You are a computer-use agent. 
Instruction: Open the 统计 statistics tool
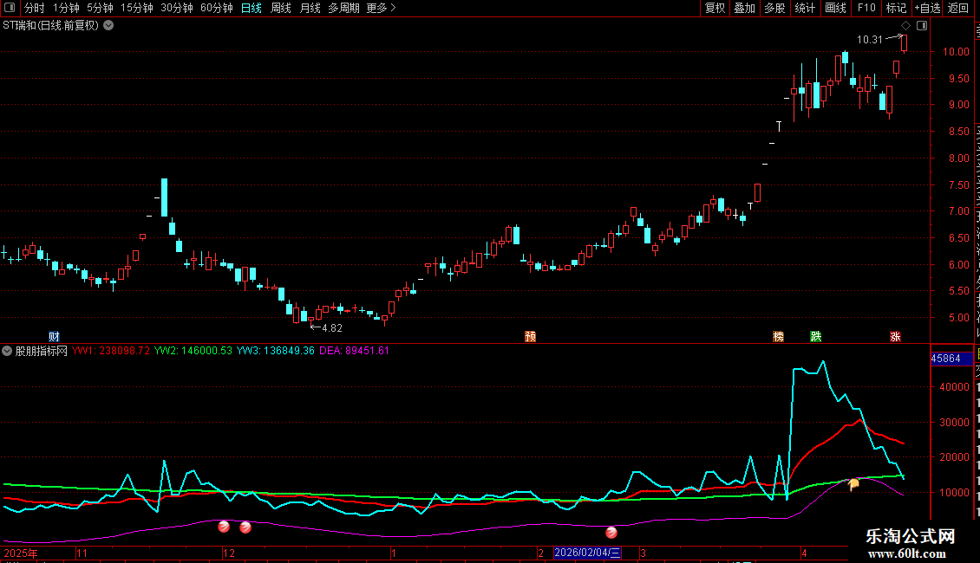[x=805, y=8]
